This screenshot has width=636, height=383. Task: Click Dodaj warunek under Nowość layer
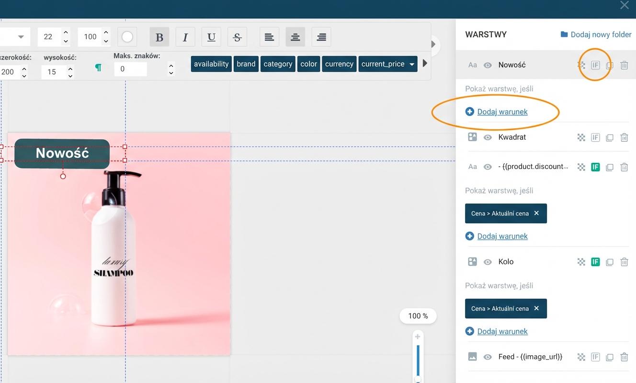tap(502, 112)
